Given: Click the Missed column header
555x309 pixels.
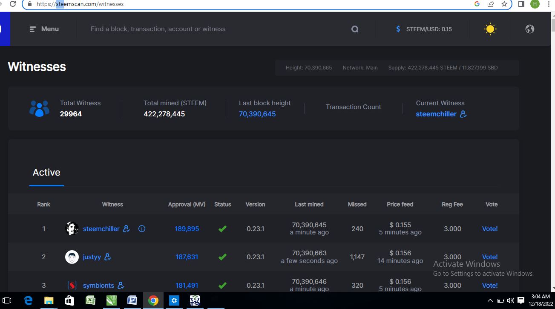Looking at the screenshot, I should point(357,205).
